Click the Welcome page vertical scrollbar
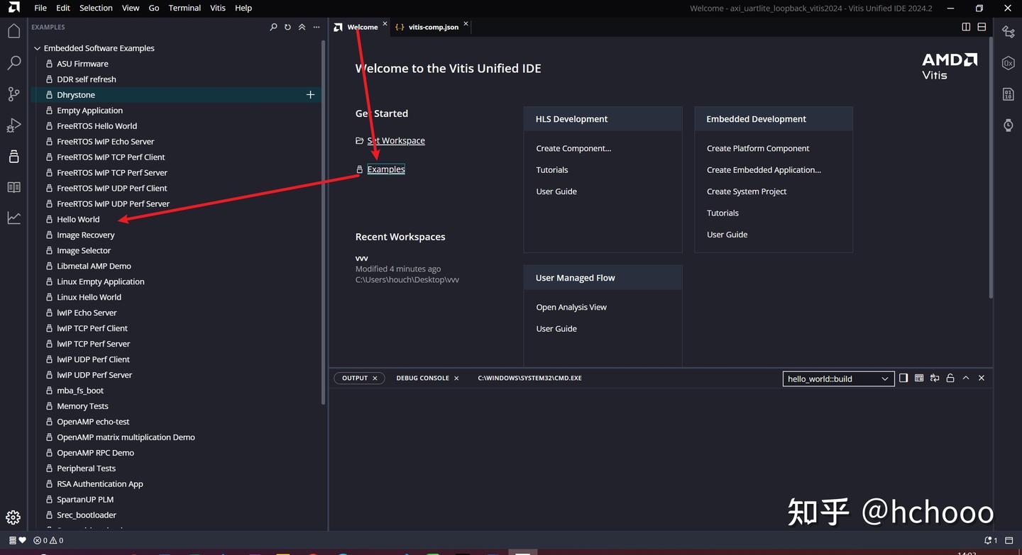The width and height of the screenshot is (1022, 555). [991, 167]
